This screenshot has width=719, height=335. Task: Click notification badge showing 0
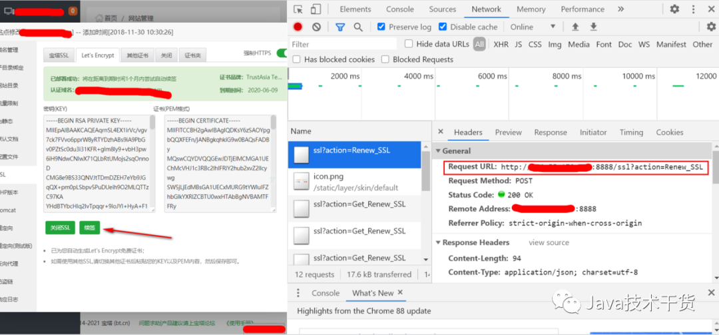point(73,10)
